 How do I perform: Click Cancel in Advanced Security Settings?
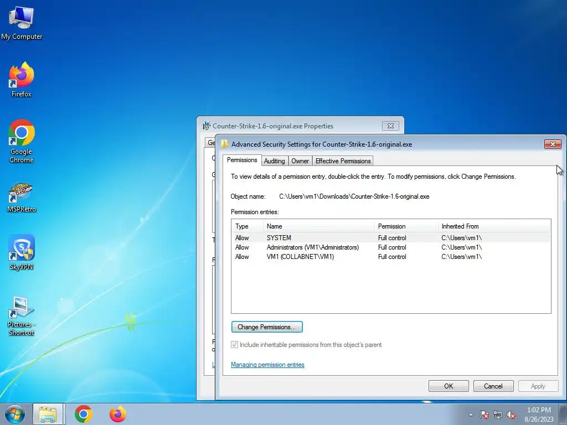[x=493, y=386]
